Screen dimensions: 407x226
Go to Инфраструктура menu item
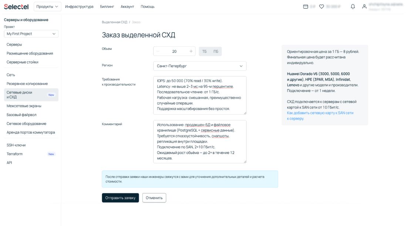point(79,6)
